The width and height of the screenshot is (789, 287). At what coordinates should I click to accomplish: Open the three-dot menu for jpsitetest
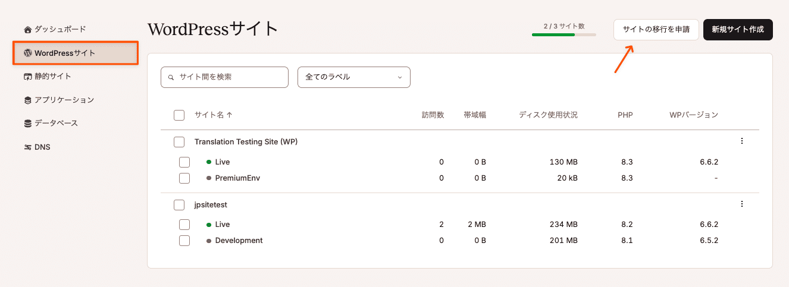pos(742,204)
